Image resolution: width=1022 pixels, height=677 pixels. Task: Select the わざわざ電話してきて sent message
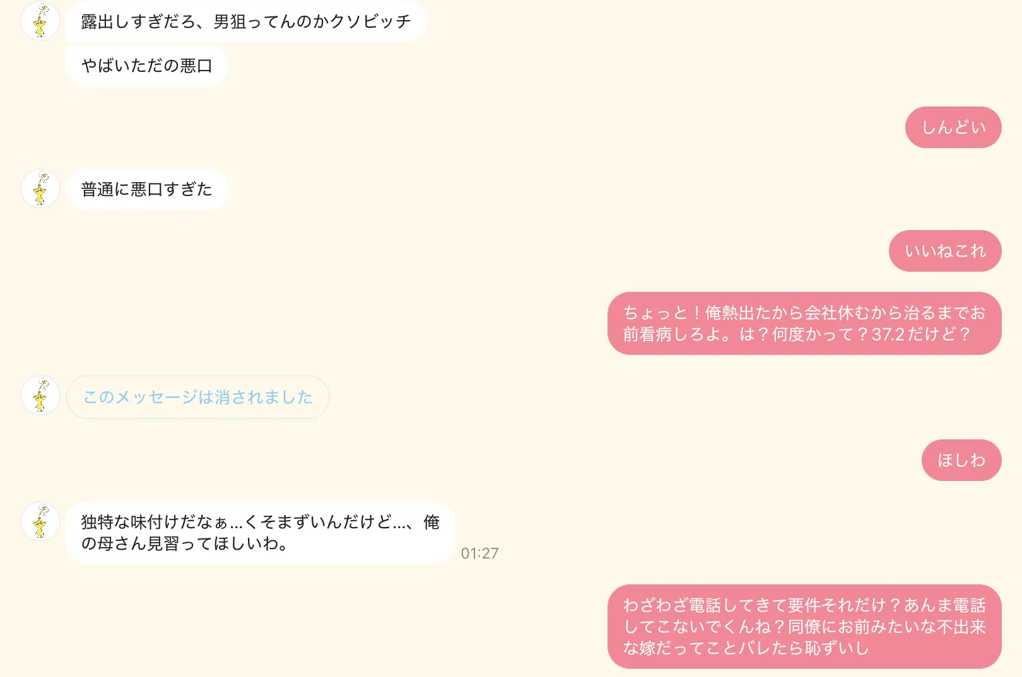[x=804, y=627]
